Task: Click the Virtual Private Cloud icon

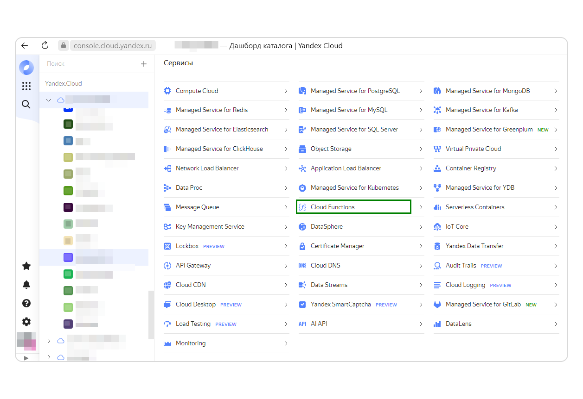Action: [x=437, y=149]
